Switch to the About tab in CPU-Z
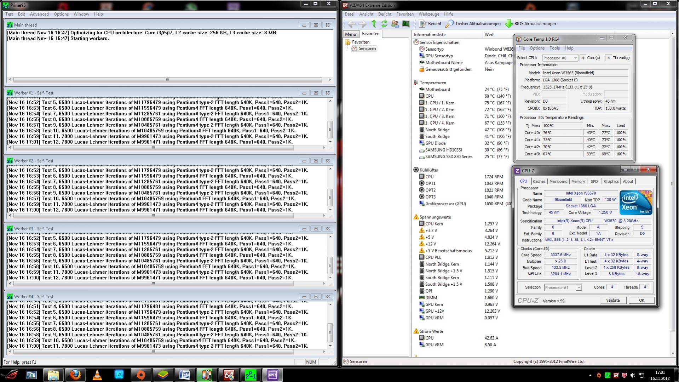 [628, 181]
